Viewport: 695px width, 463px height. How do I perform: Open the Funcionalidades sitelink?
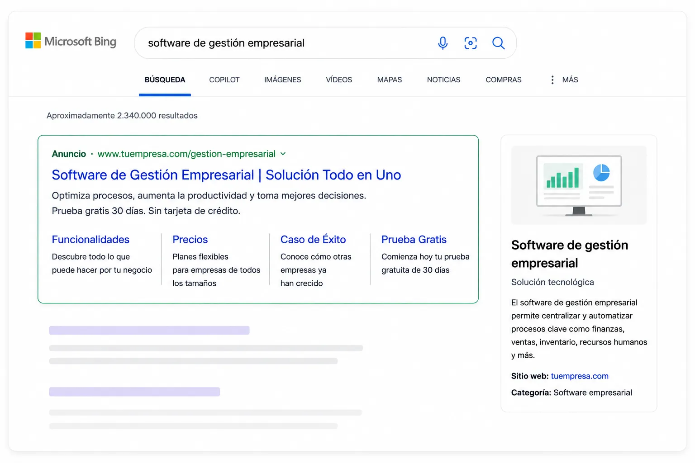coord(90,240)
